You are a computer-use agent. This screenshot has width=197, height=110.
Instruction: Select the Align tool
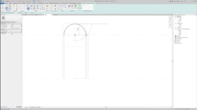tap(28, 6)
